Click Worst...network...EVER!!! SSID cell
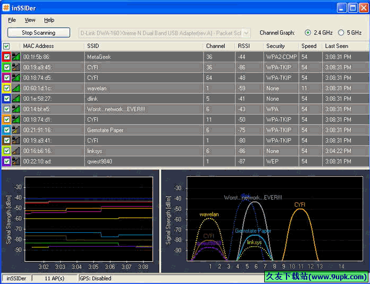The image size is (370, 284). click(x=144, y=109)
